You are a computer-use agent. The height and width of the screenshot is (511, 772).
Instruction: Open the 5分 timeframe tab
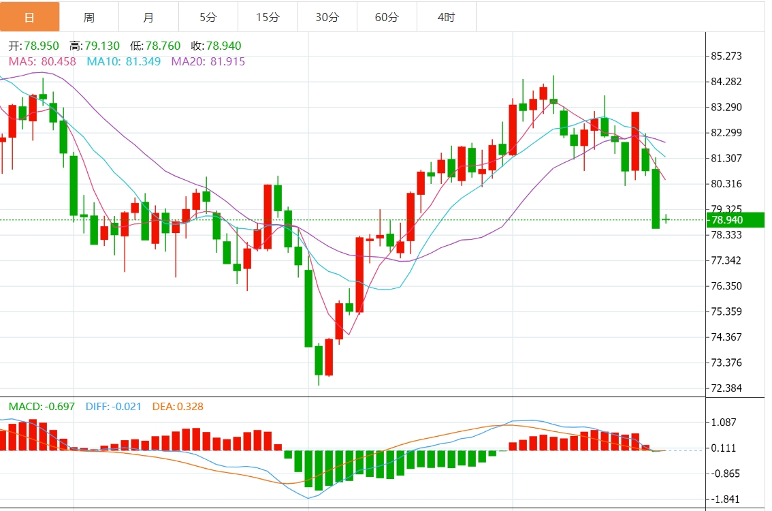coord(208,17)
